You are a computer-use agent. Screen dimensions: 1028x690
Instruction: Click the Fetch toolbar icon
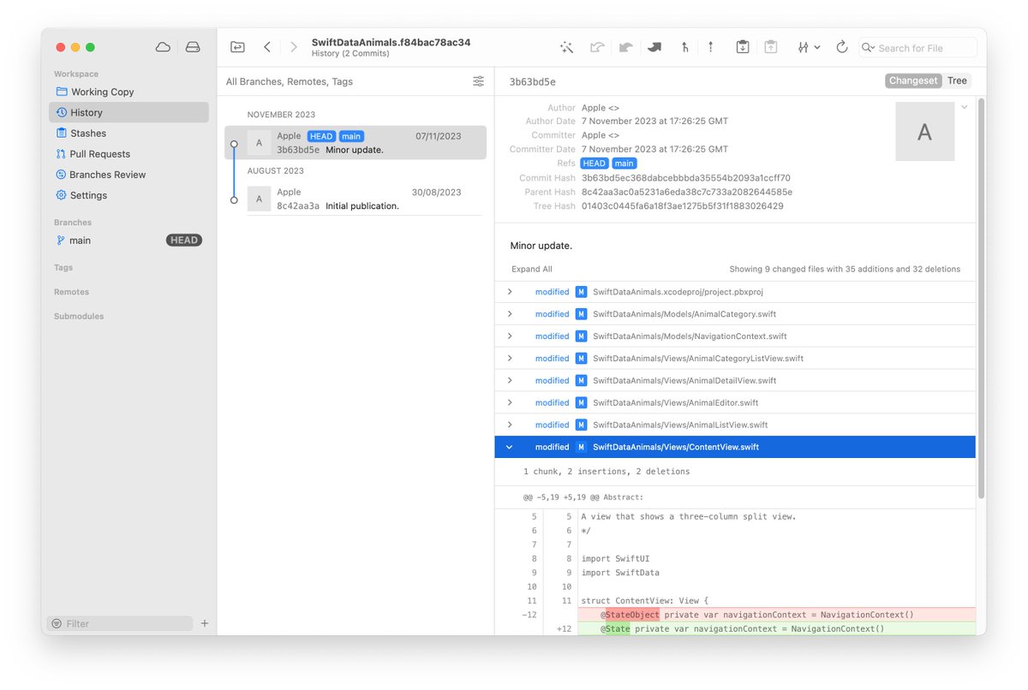click(x=597, y=47)
